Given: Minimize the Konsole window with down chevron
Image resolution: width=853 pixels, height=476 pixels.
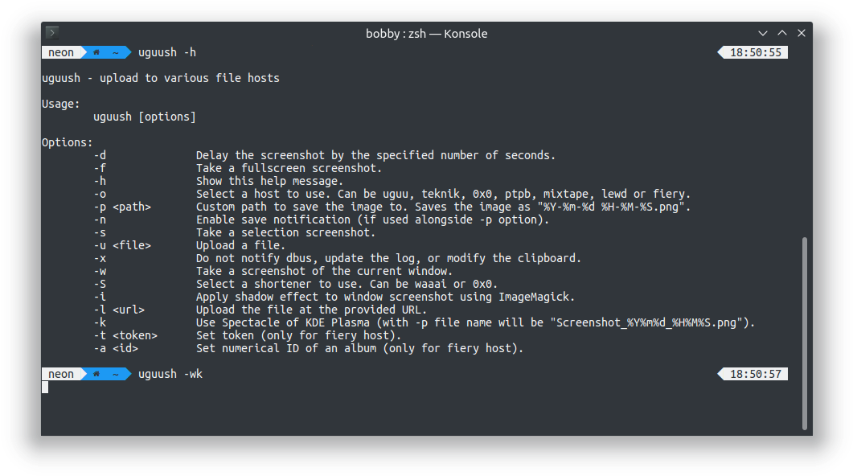Looking at the screenshot, I should click(763, 33).
